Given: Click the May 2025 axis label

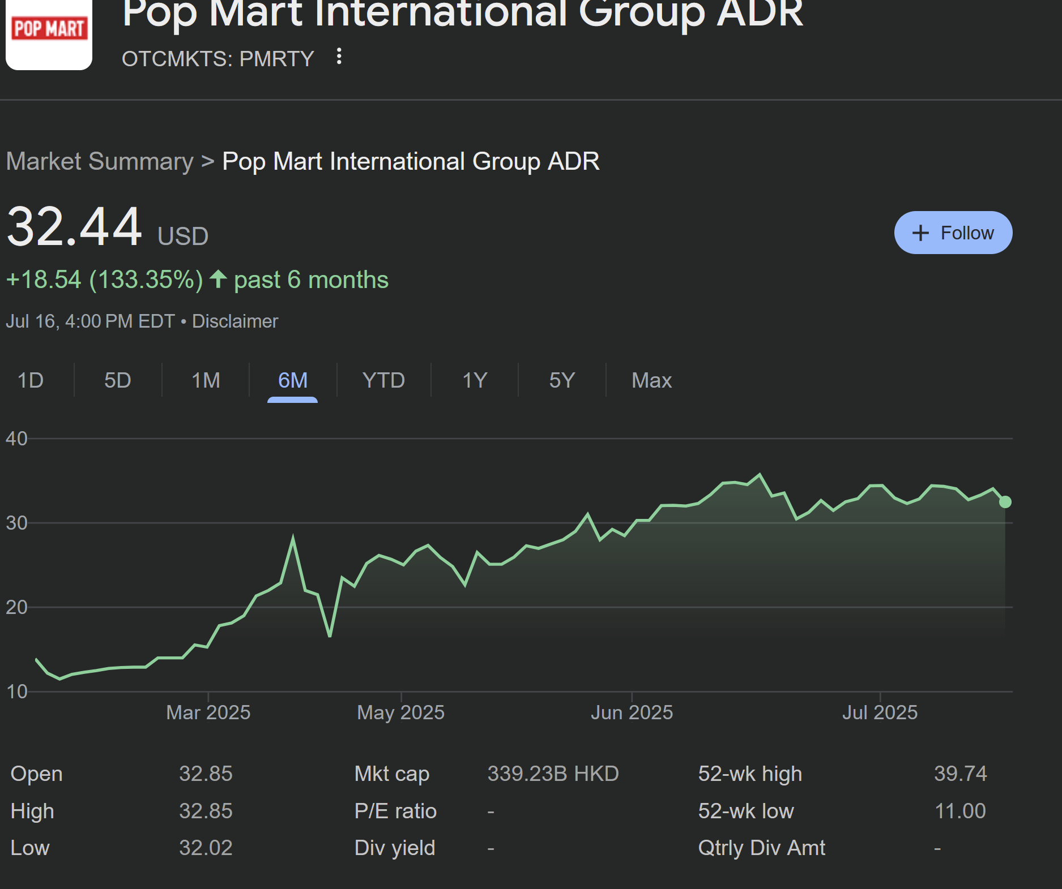Looking at the screenshot, I should (x=401, y=712).
